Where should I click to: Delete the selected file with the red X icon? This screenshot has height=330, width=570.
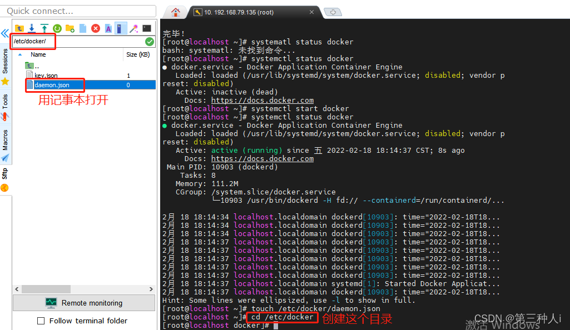pyautogui.click(x=96, y=28)
